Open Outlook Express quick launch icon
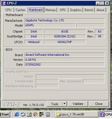 point(23,114)
